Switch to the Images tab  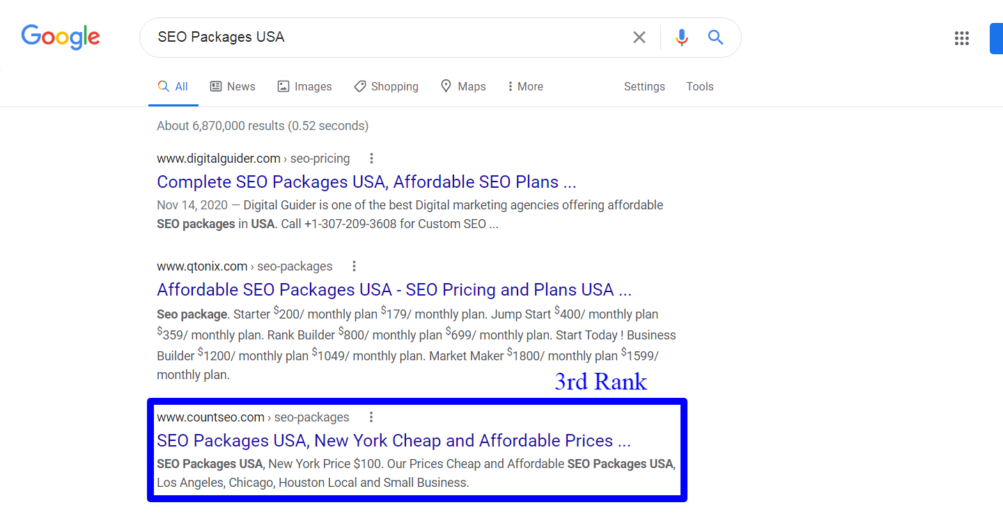click(304, 87)
